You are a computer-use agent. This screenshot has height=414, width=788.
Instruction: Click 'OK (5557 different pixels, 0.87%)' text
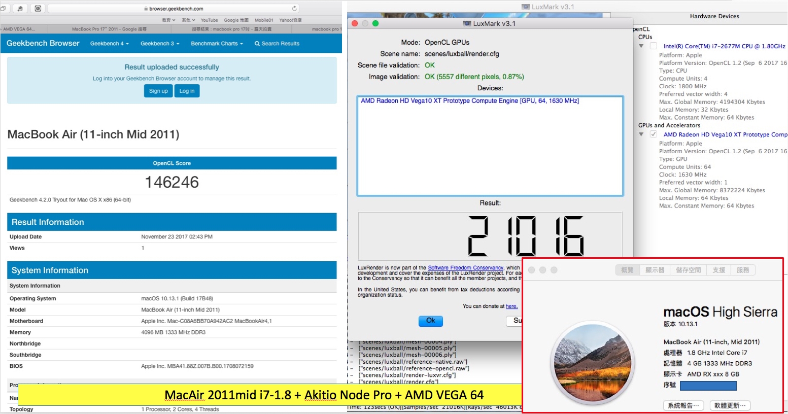pos(474,77)
